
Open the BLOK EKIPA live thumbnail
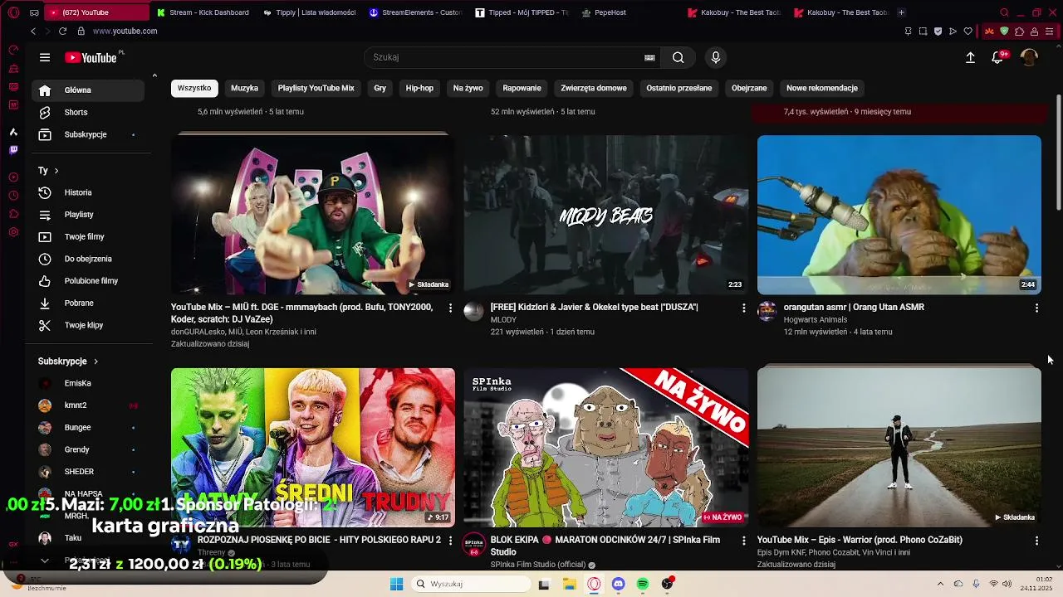605,448
